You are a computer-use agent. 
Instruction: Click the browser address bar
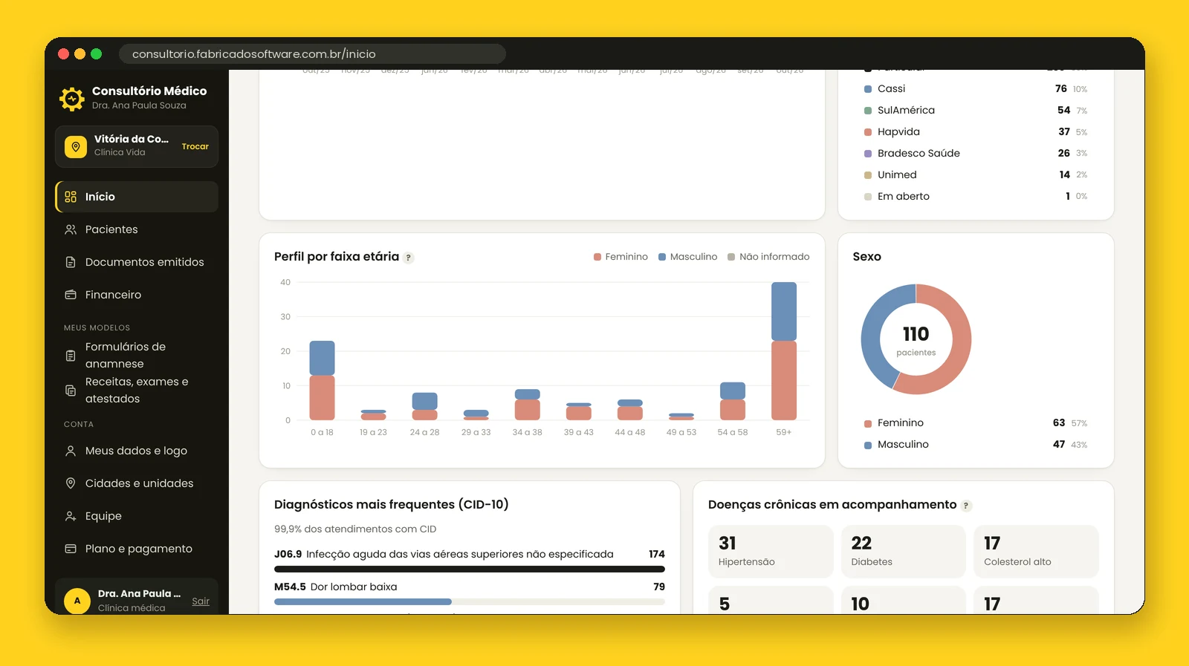(x=312, y=54)
